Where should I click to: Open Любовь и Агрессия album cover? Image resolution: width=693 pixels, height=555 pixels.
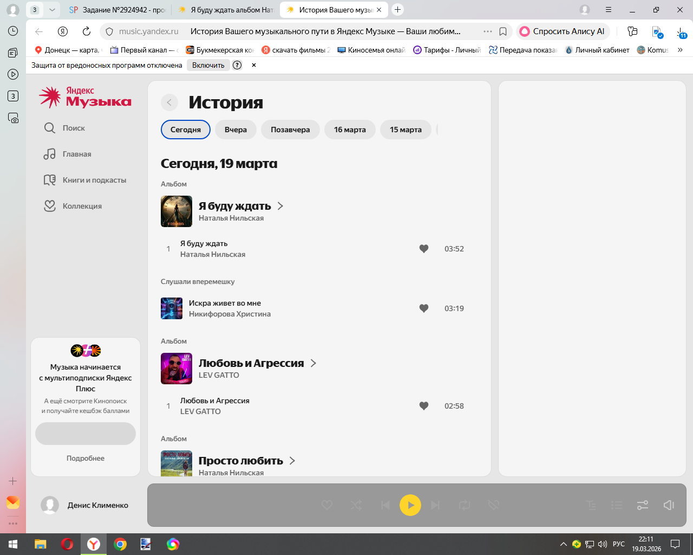176,369
